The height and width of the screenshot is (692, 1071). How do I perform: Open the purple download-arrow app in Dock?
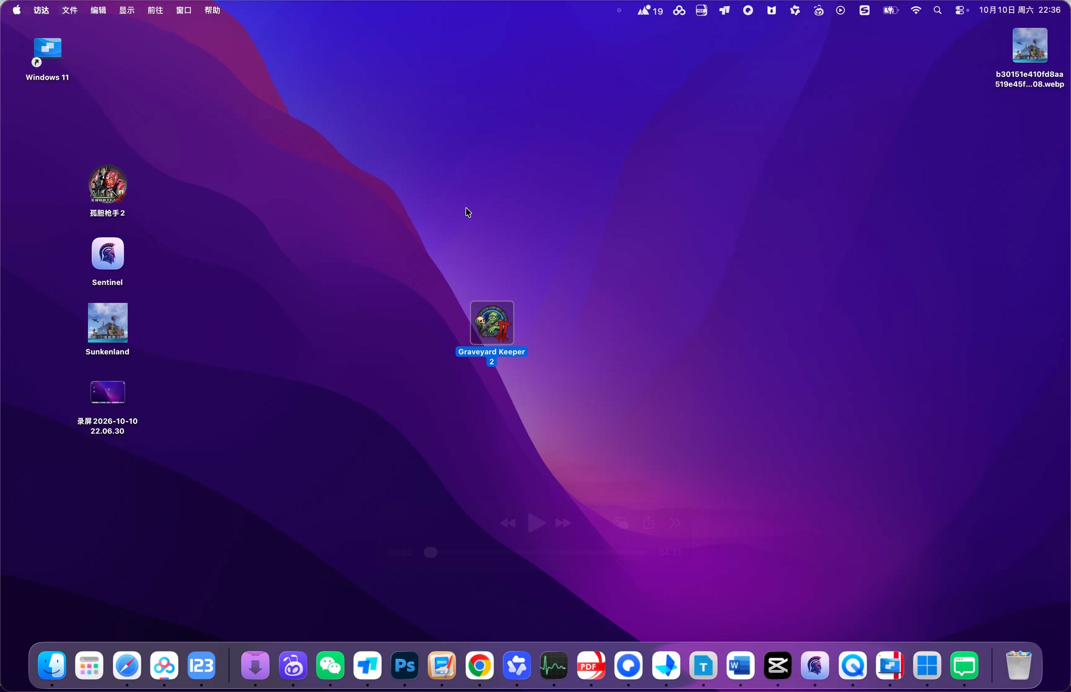point(255,665)
